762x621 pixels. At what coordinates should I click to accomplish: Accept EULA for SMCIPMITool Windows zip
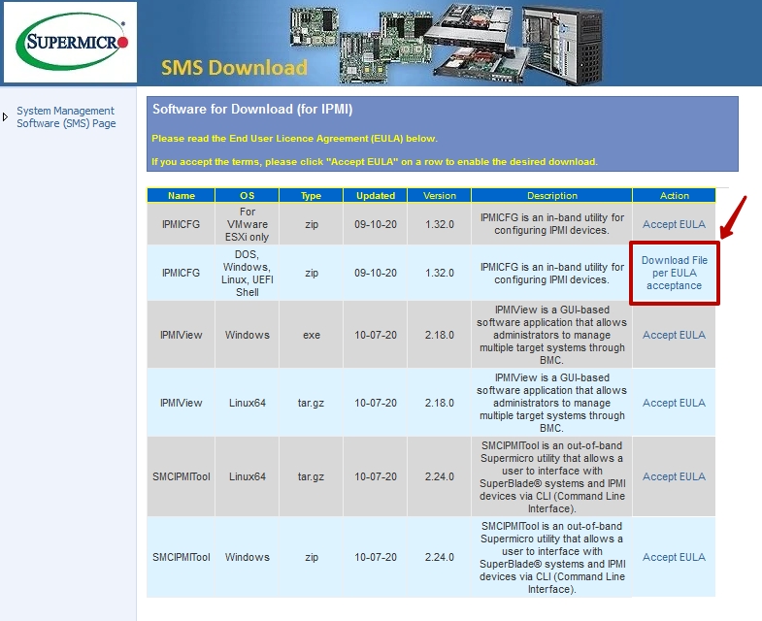674,557
